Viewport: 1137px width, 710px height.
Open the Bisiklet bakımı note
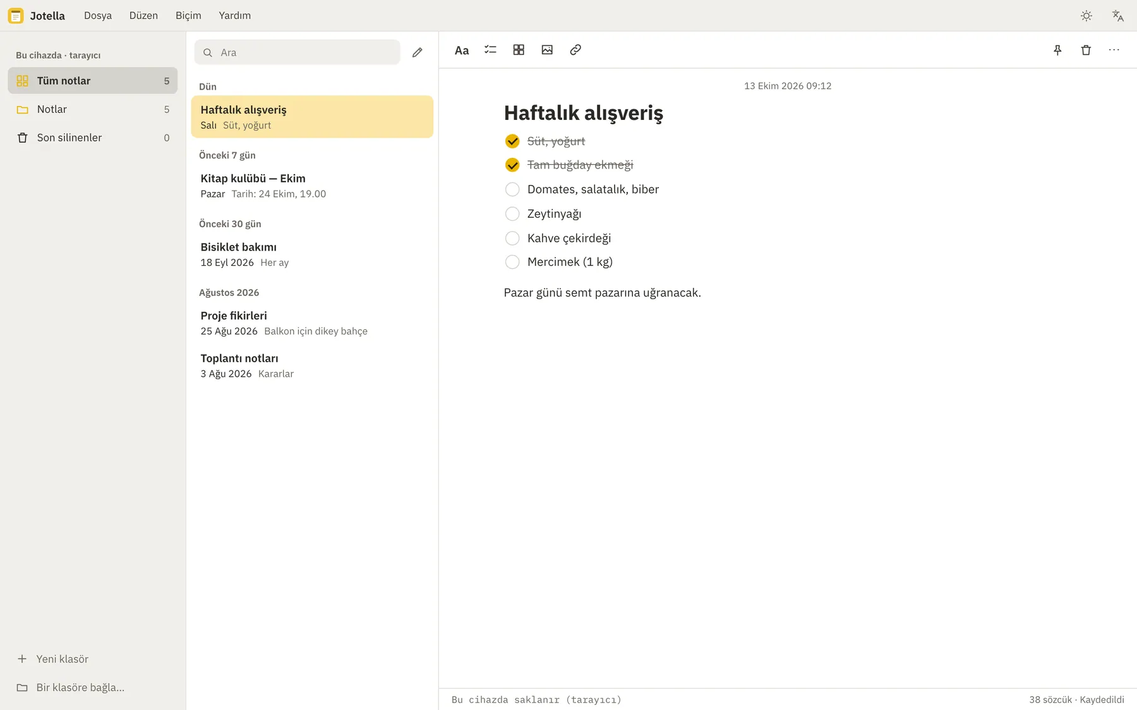pos(312,254)
